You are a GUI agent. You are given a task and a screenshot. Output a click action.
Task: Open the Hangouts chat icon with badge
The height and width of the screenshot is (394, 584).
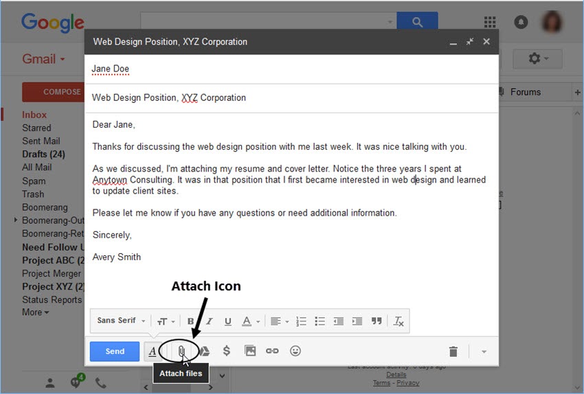(77, 381)
